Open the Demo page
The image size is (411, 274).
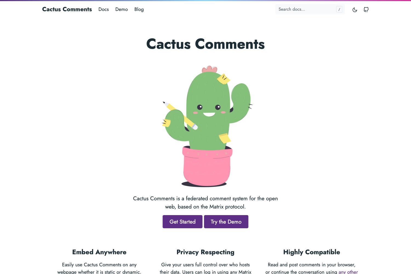tap(121, 9)
